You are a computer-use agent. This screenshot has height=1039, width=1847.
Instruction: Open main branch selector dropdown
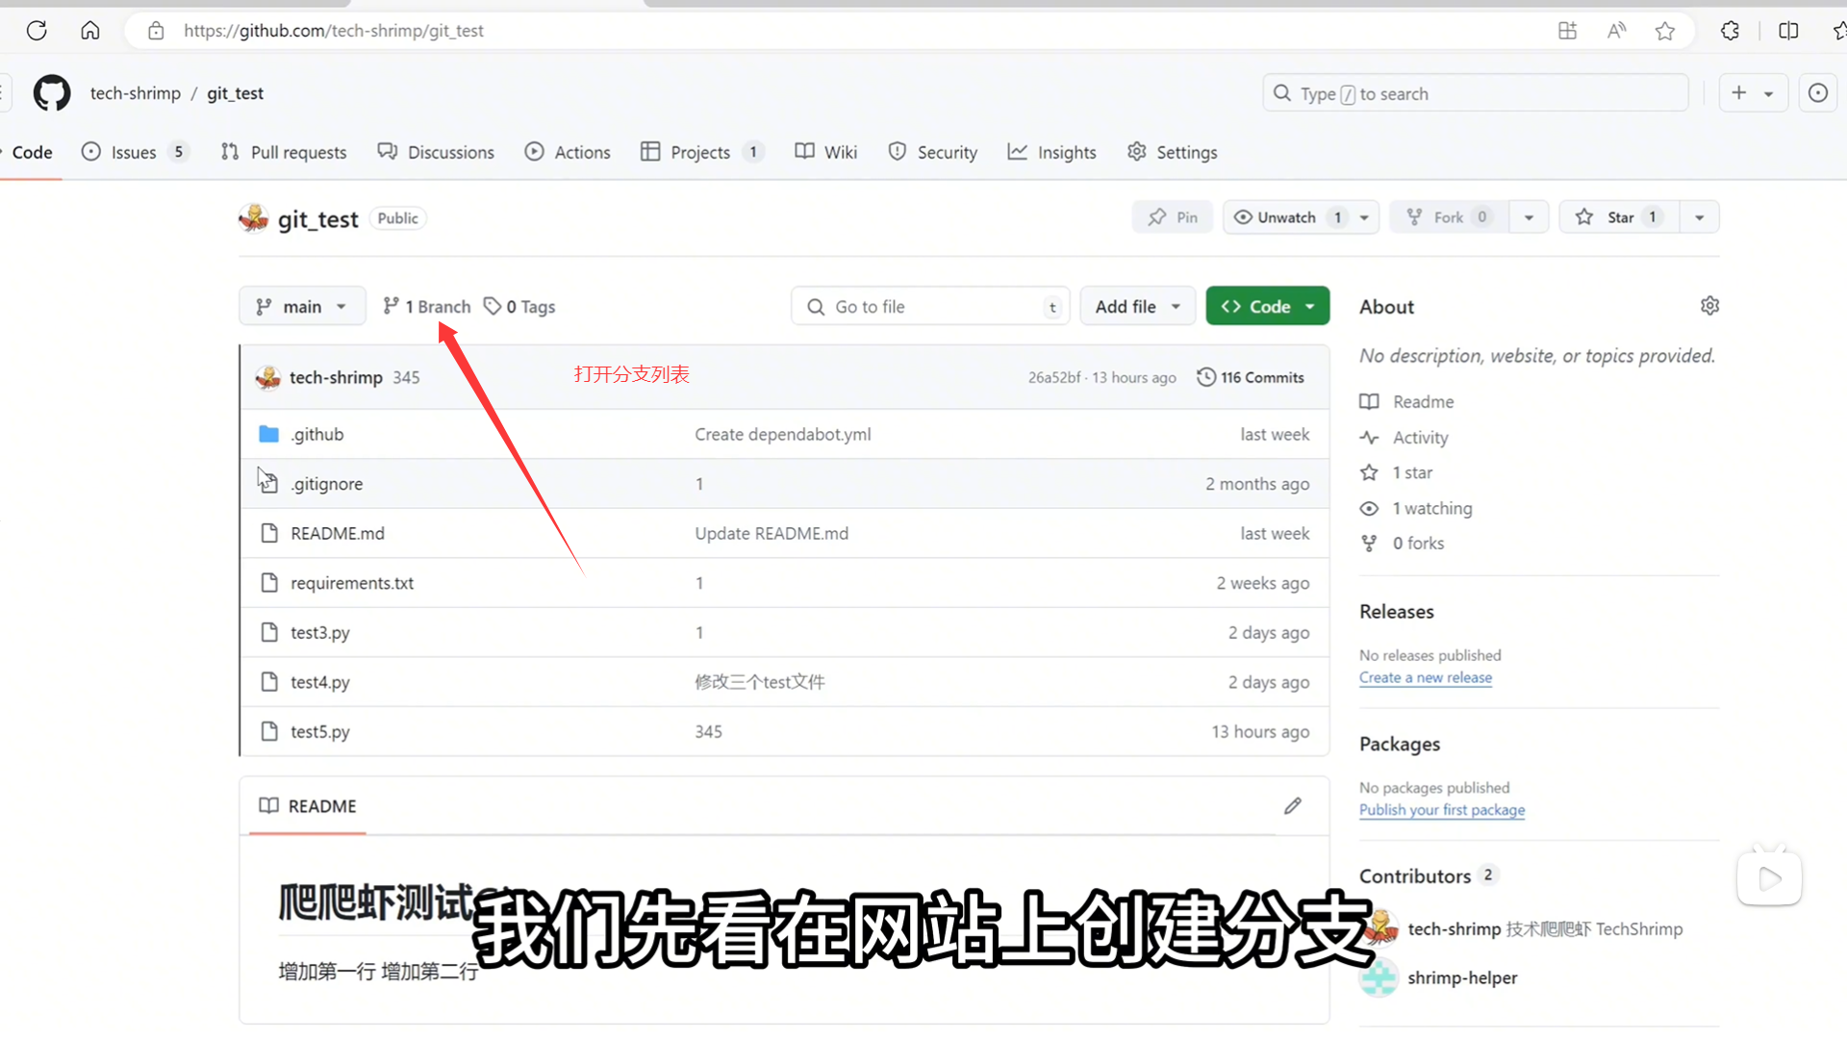(x=302, y=307)
